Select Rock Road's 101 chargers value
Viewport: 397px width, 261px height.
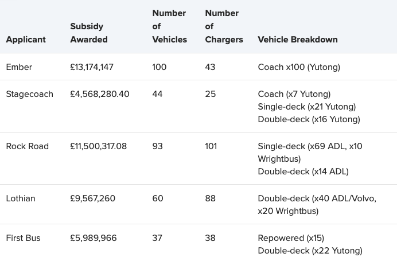coord(212,146)
